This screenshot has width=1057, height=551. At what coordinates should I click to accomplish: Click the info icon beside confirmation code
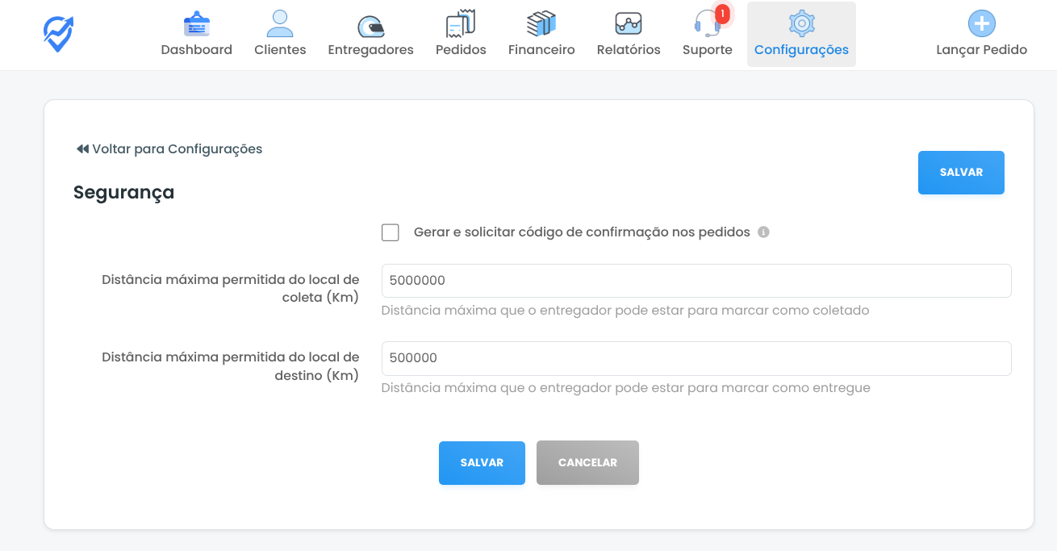coord(763,232)
